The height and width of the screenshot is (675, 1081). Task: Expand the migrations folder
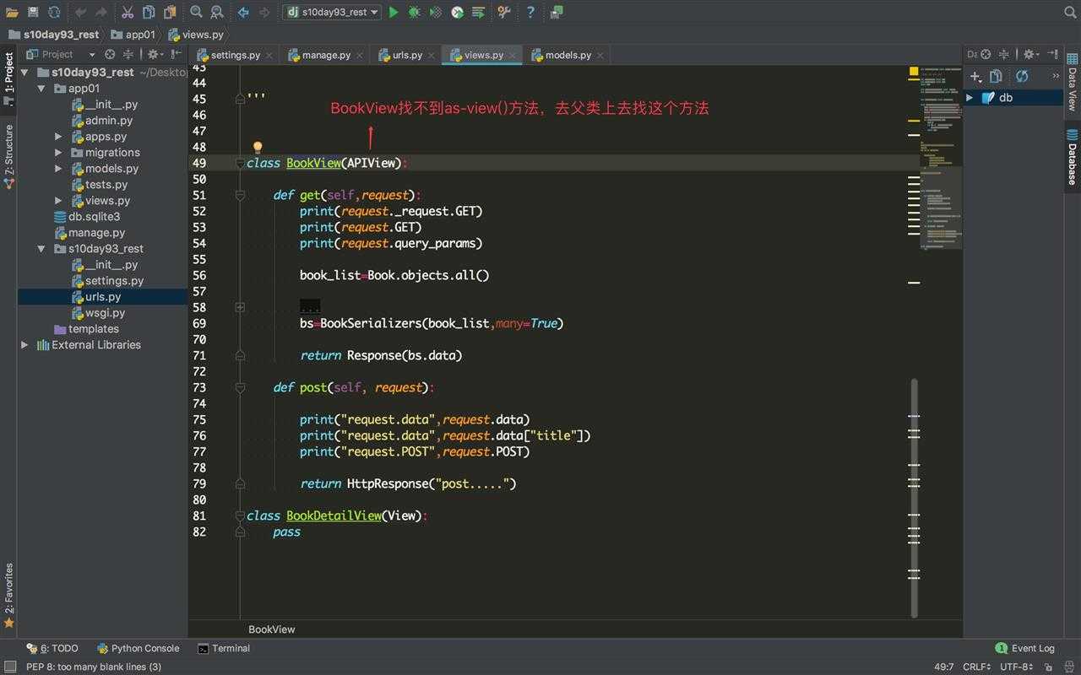click(x=58, y=153)
